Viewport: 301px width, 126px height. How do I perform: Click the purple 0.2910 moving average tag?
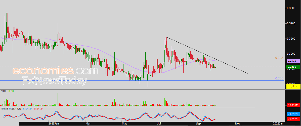293,61
